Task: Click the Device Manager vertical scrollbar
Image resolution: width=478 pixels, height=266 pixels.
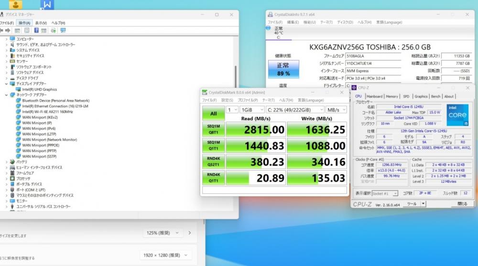Action: (x=236, y=76)
